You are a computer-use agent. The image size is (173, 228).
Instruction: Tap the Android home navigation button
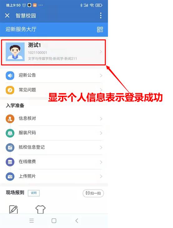[54, 220]
